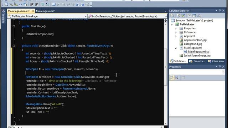Click the Display Parameter Info icon
The image size is (228, 128).
(x=11, y=4)
